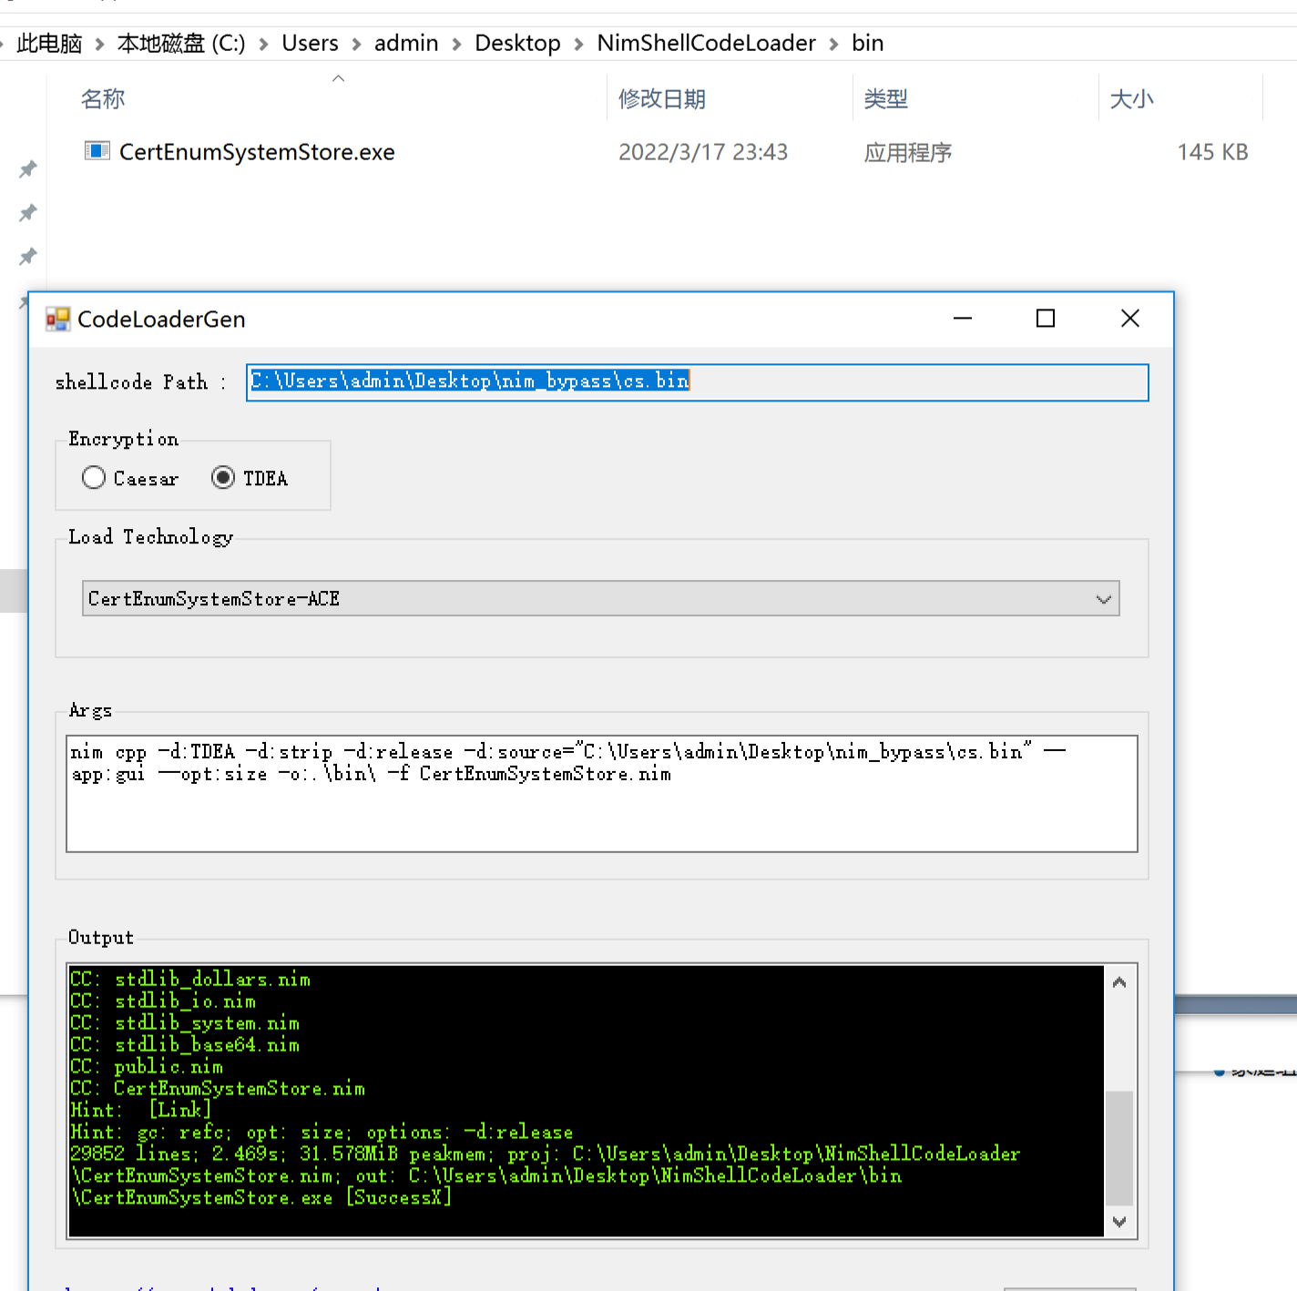Click first pin icon in Explorer sidebar

[x=28, y=169]
